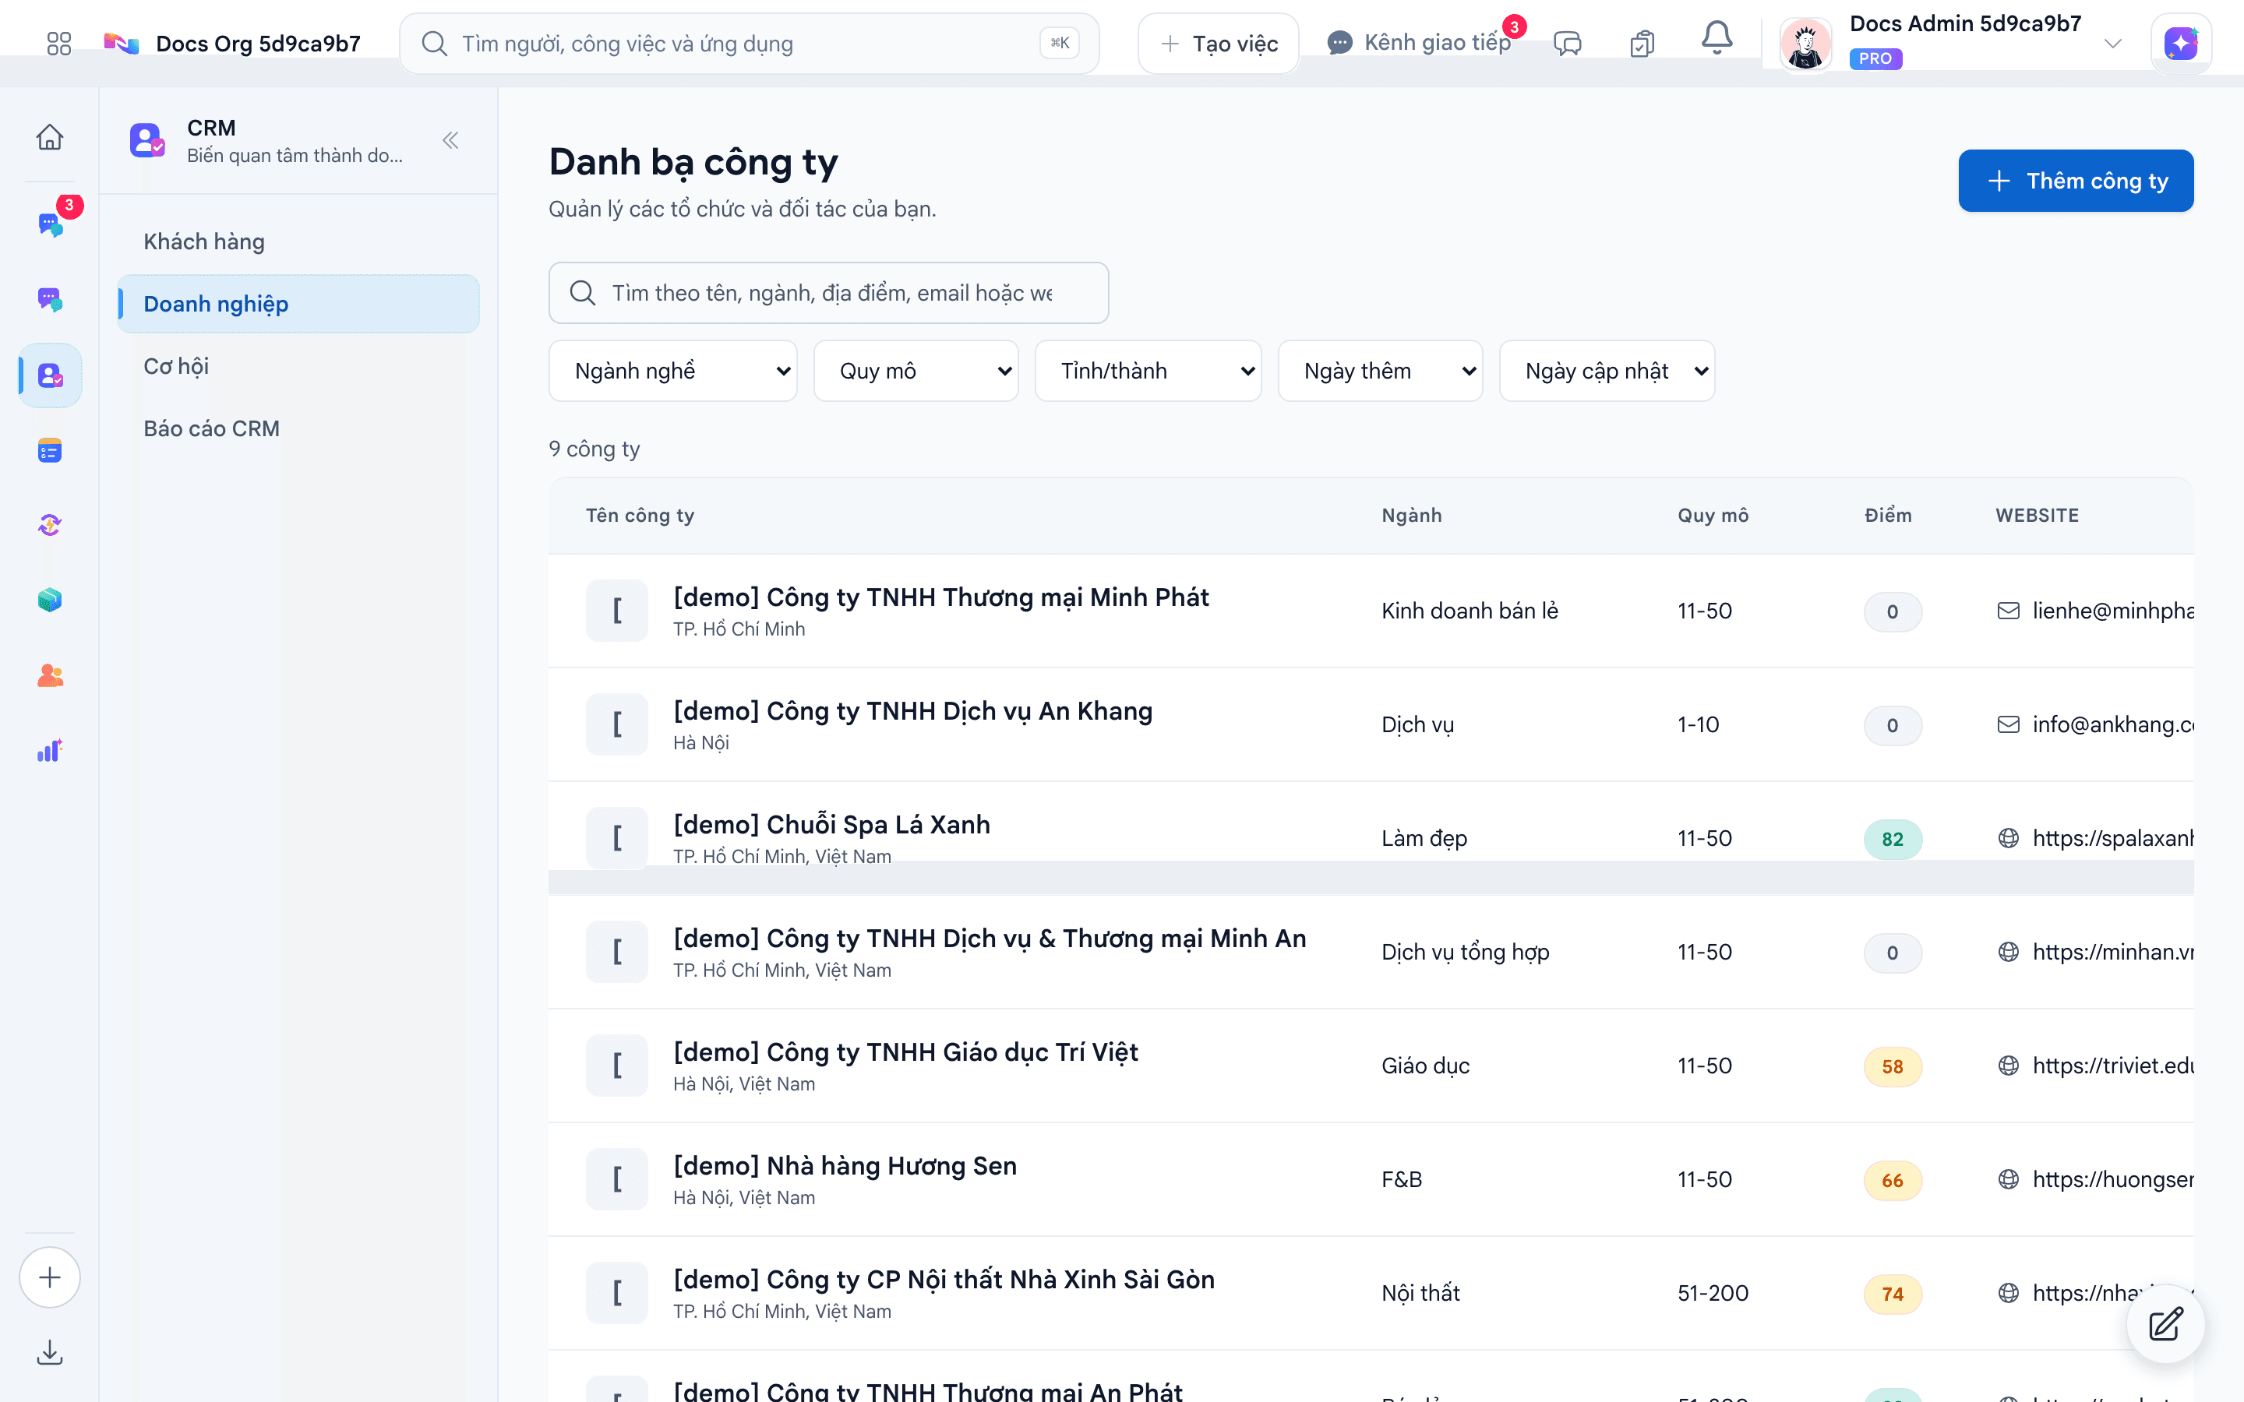
Task: Open the purple and orange circular arrows icon
Action: 50,526
